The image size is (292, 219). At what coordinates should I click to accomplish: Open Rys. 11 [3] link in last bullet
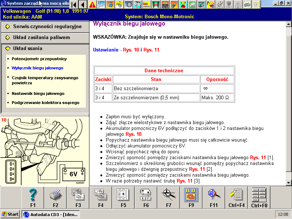click(185, 181)
